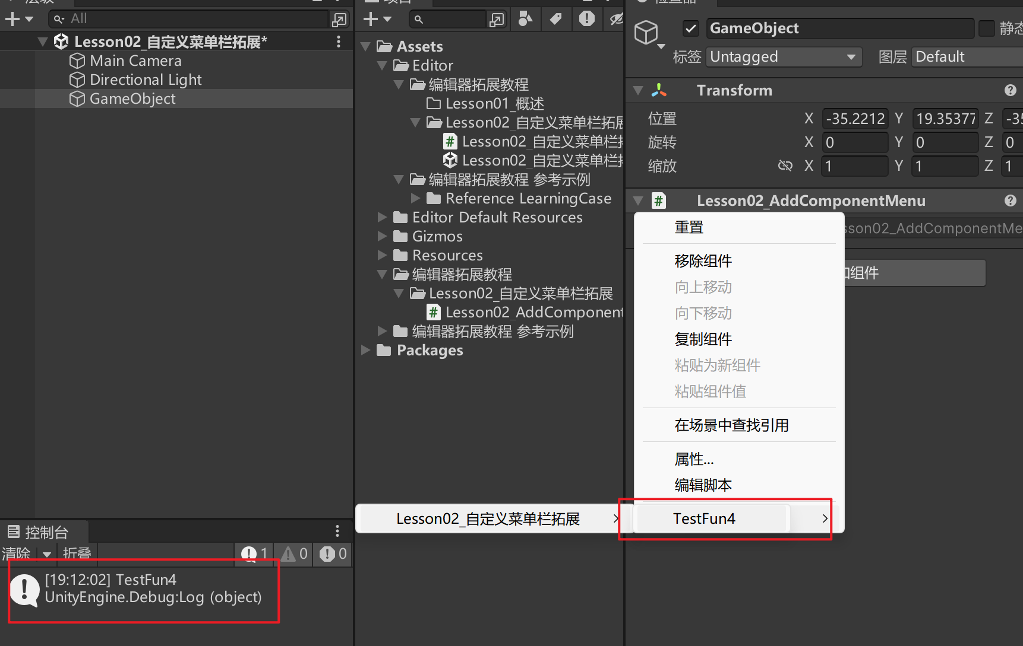Click the hierarchy scene options kebab icon
The height and width of the screenshot is (646, 1023).
[339, 42]
